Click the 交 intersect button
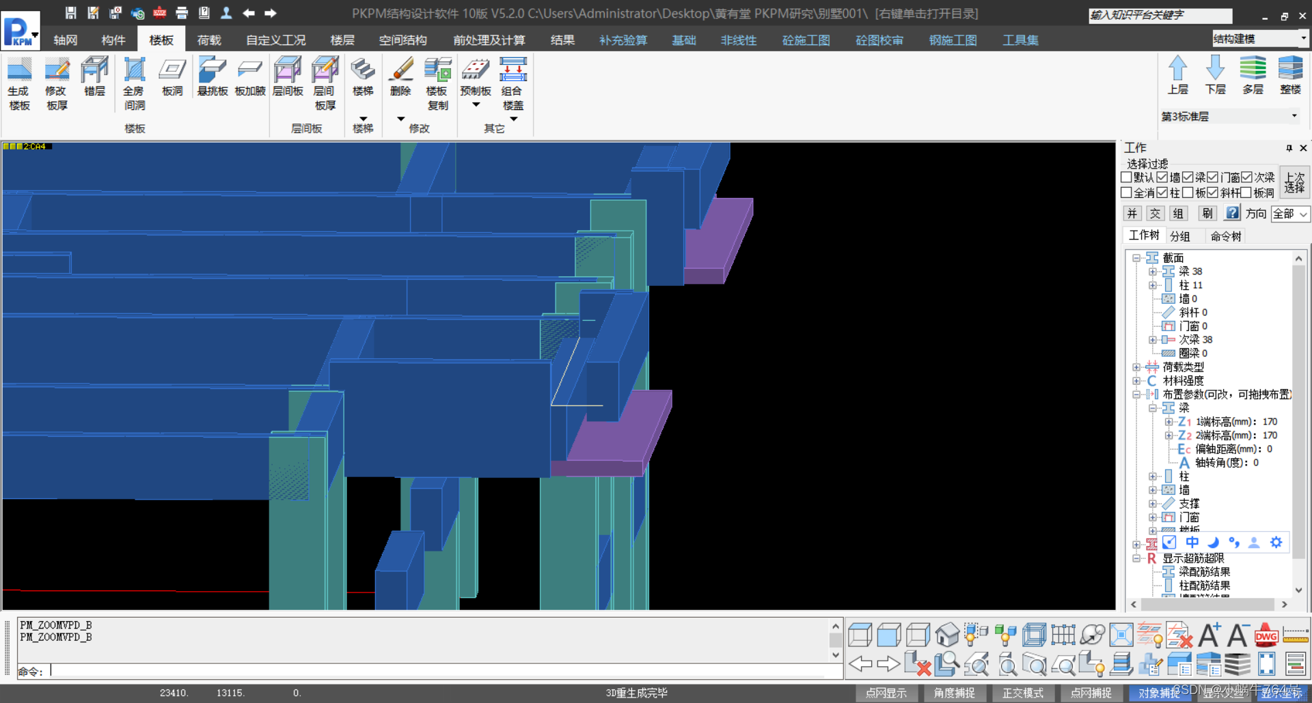This screenshot has width=1312, height=703. [1155, 214]
